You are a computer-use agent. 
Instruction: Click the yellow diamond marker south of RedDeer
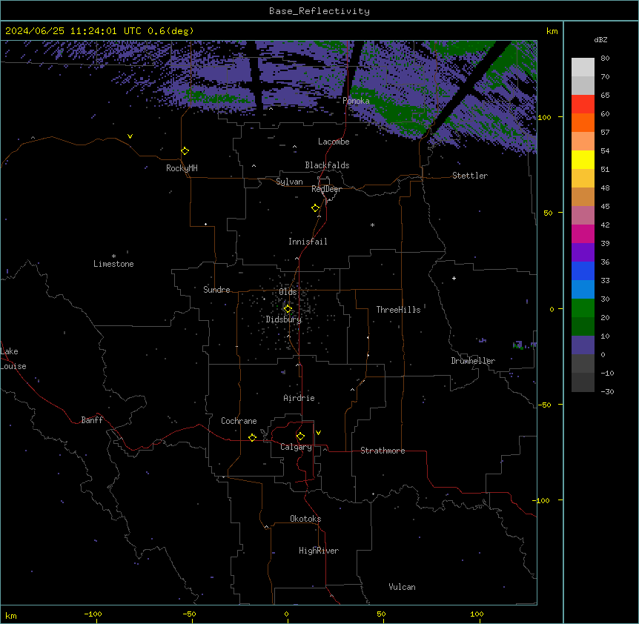(315, 208)
